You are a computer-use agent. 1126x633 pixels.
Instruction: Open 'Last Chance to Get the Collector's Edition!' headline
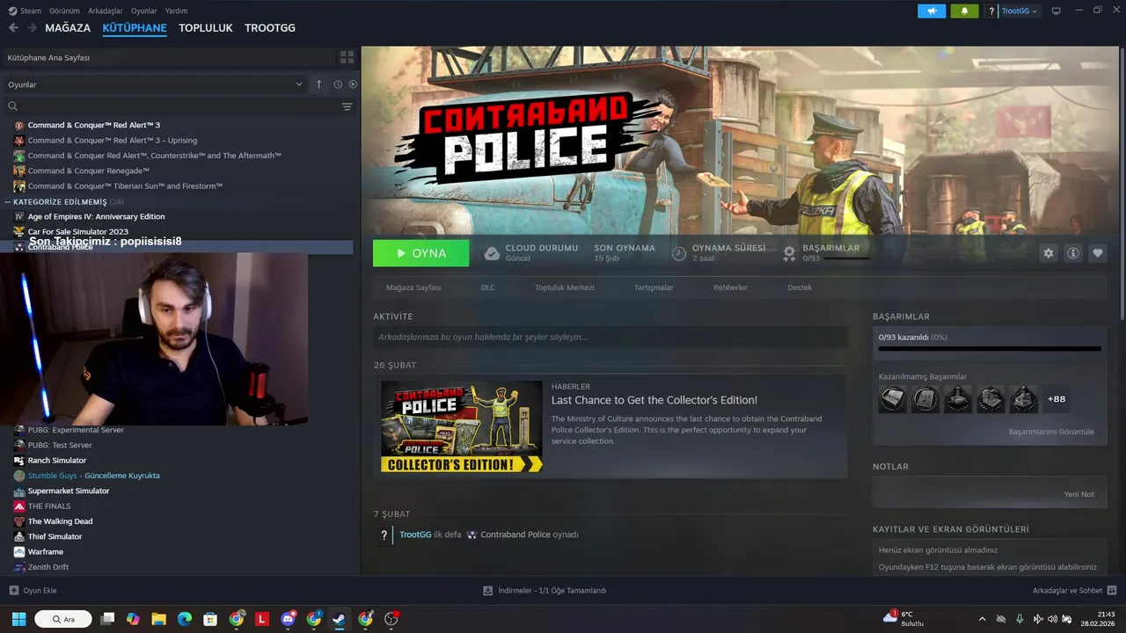654,400
